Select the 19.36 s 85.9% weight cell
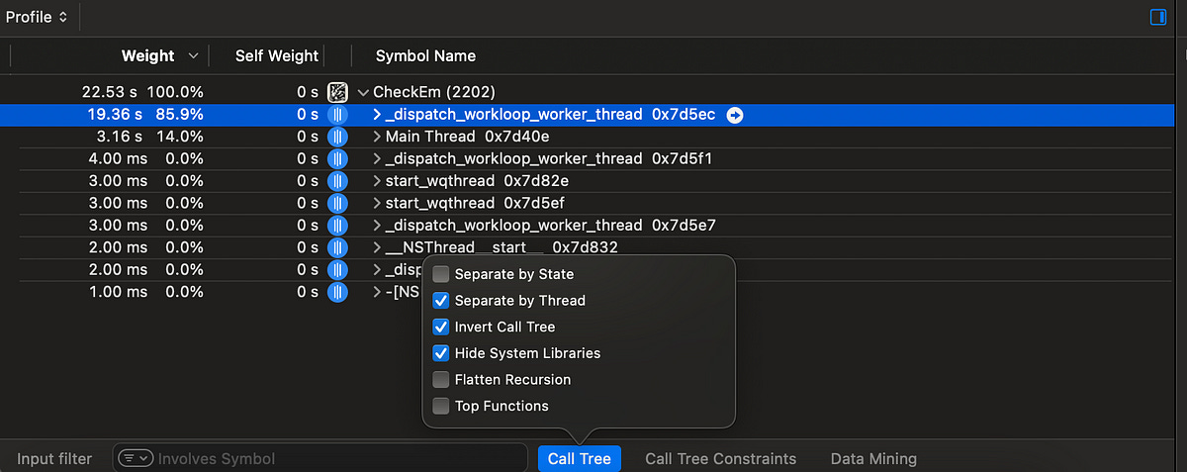The width and height of the screenshot is (1187, 472). pyautogui.click(x=146, y=115)
